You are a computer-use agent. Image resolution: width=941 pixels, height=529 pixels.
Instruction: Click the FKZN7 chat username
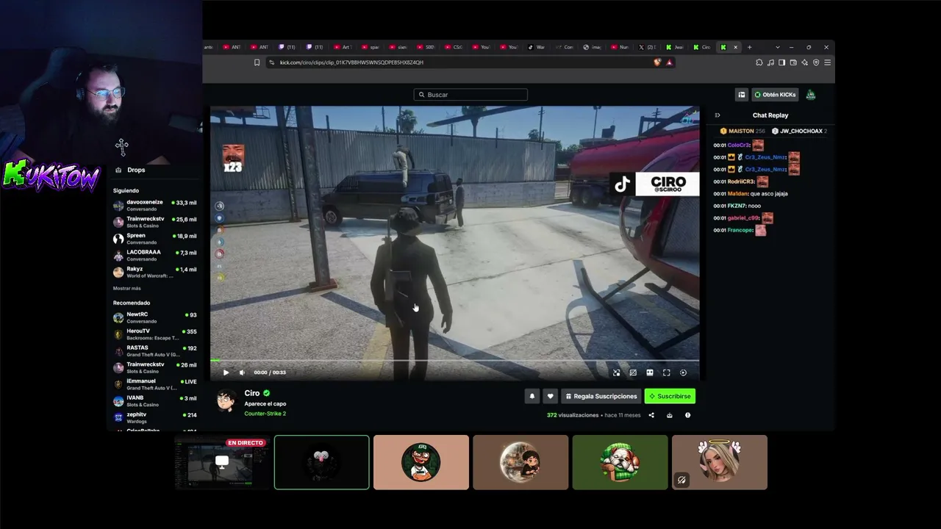point(737,206)
